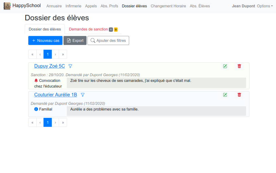This screenshot has width=276, height=173.
Task: Go to first page in top pagination
Action: click(x=32, y=54)
